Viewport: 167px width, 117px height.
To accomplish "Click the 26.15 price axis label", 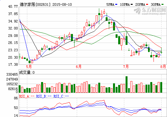I will point(13,43).
